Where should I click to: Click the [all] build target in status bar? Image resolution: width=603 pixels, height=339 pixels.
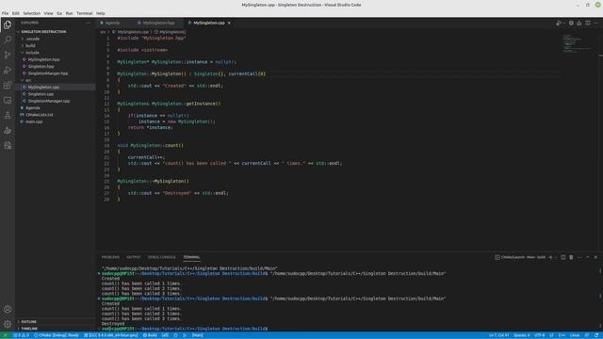pos(165,335)
